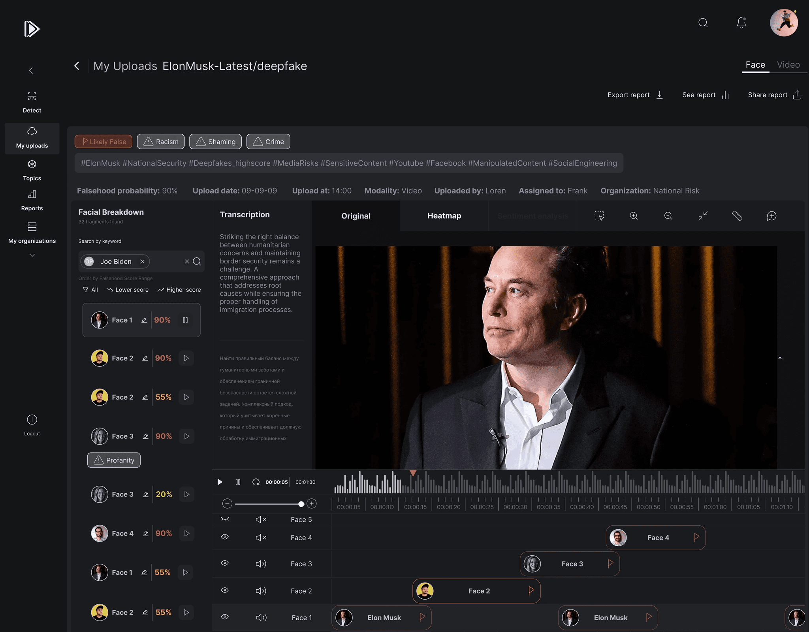The image size is (809, 632).
Task: Click the collapse fullscreen arrows icon
Action: (703, 216)
